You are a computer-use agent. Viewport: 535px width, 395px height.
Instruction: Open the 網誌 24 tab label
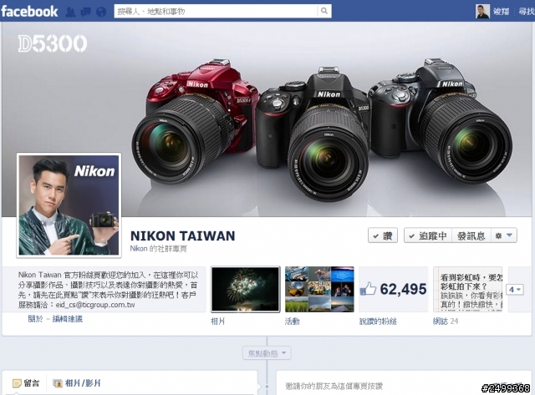pyautogui.click(x=446, y=322)
